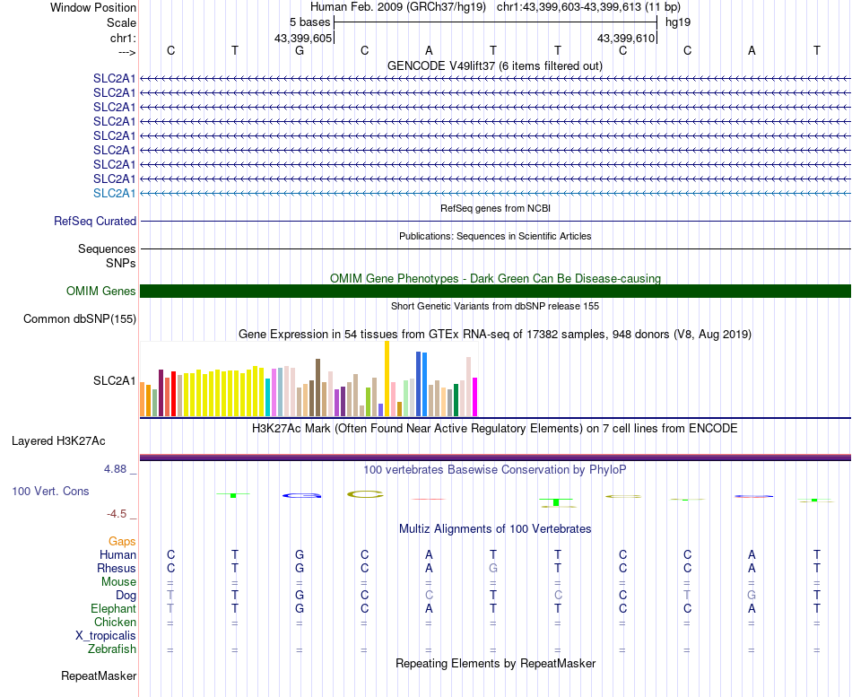Click the Gaps row label
This screenshot has height=697, width=852.
pos(122,541)
